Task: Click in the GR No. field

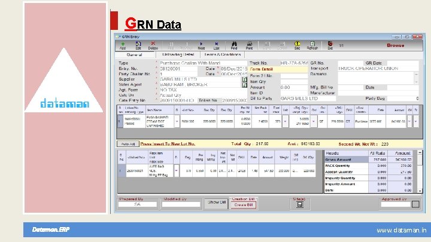Action: tap(350, 63)
